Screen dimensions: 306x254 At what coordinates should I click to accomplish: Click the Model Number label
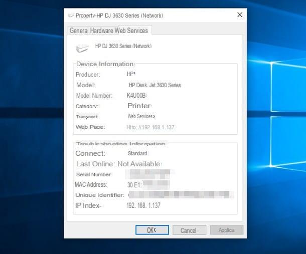[x=94, y=96]
